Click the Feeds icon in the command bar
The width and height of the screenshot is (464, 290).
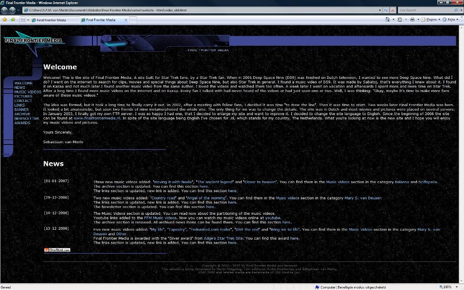(400, 19)
